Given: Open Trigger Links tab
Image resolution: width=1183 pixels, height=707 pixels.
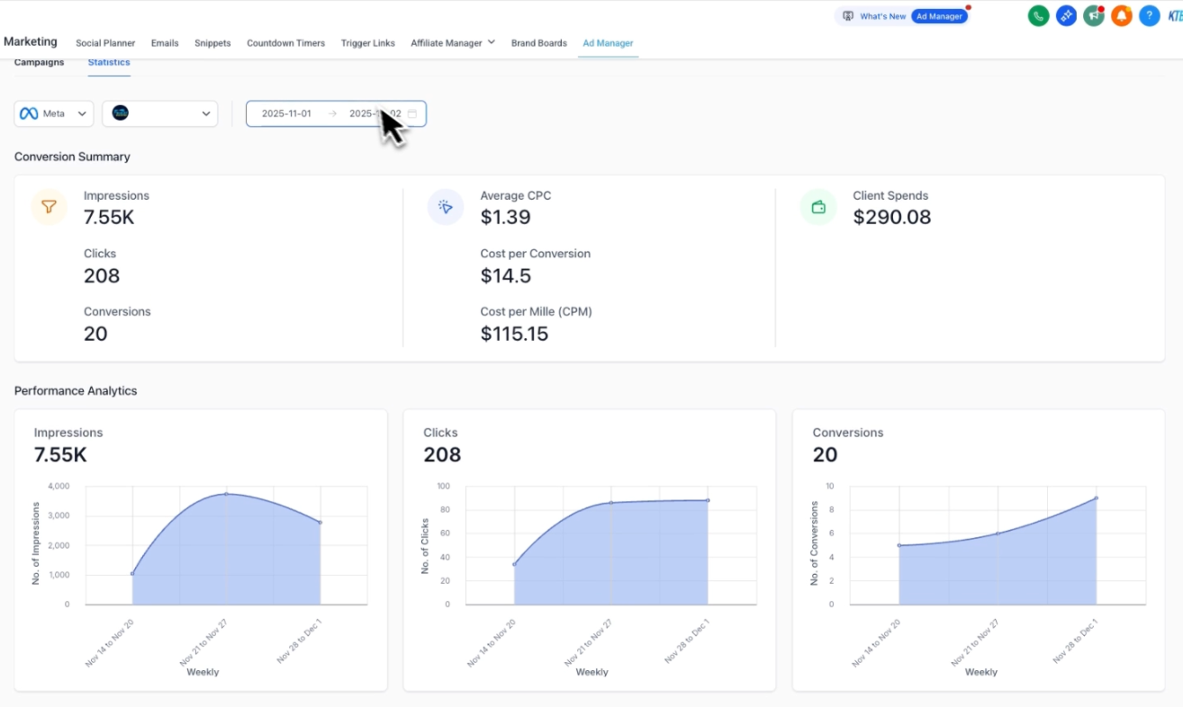Looking at the screenshot, I should tap(368, 43).
